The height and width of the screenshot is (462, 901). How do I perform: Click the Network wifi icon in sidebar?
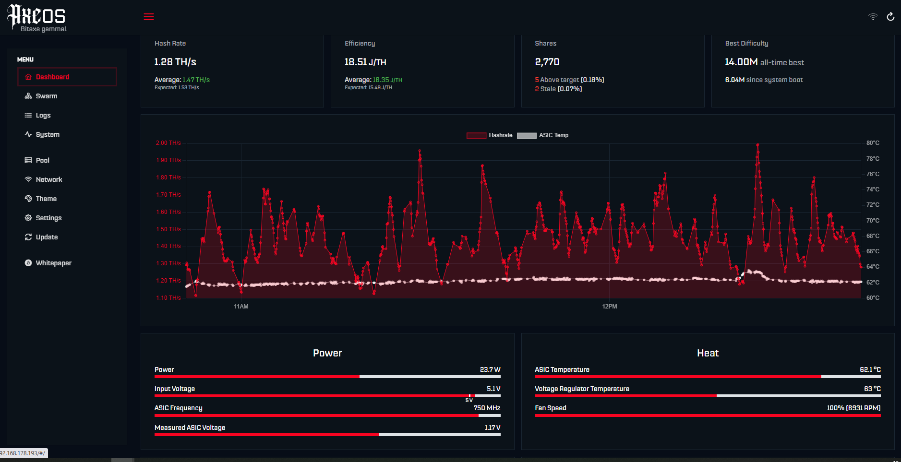point(28,179)
